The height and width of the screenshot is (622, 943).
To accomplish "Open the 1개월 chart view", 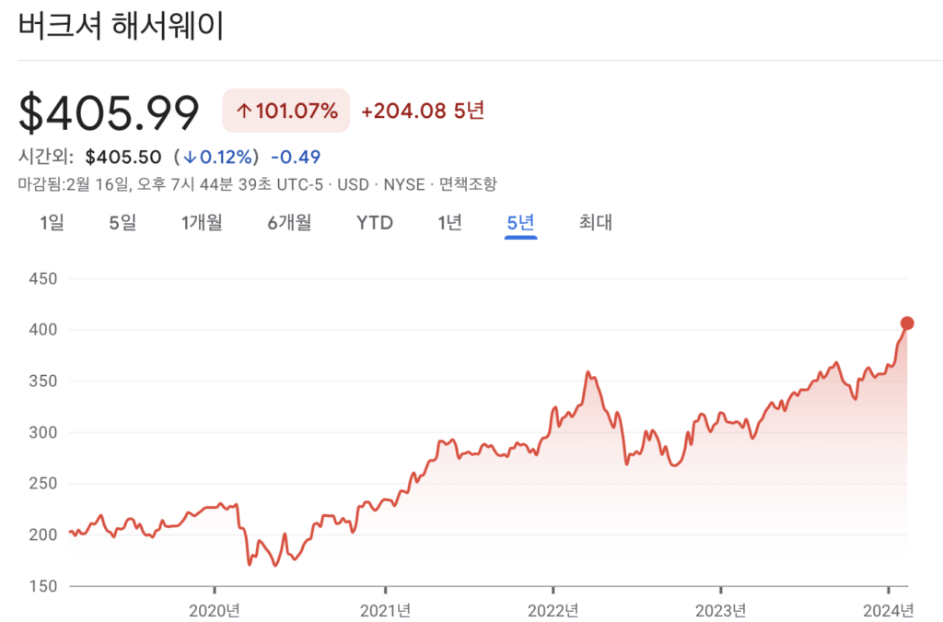I will point(201,222).
